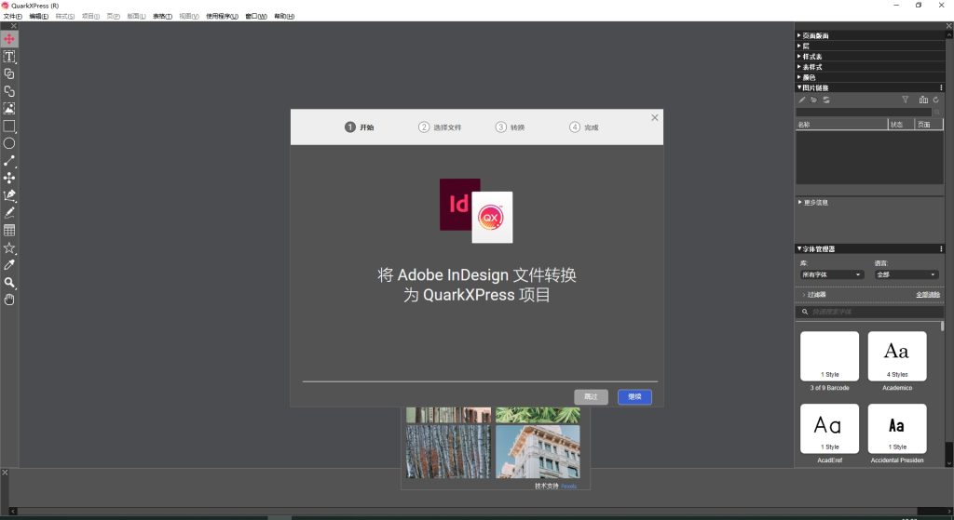Open the Pexels link behind the dialog
Screen dimensions: 954x520
point(568,486)
